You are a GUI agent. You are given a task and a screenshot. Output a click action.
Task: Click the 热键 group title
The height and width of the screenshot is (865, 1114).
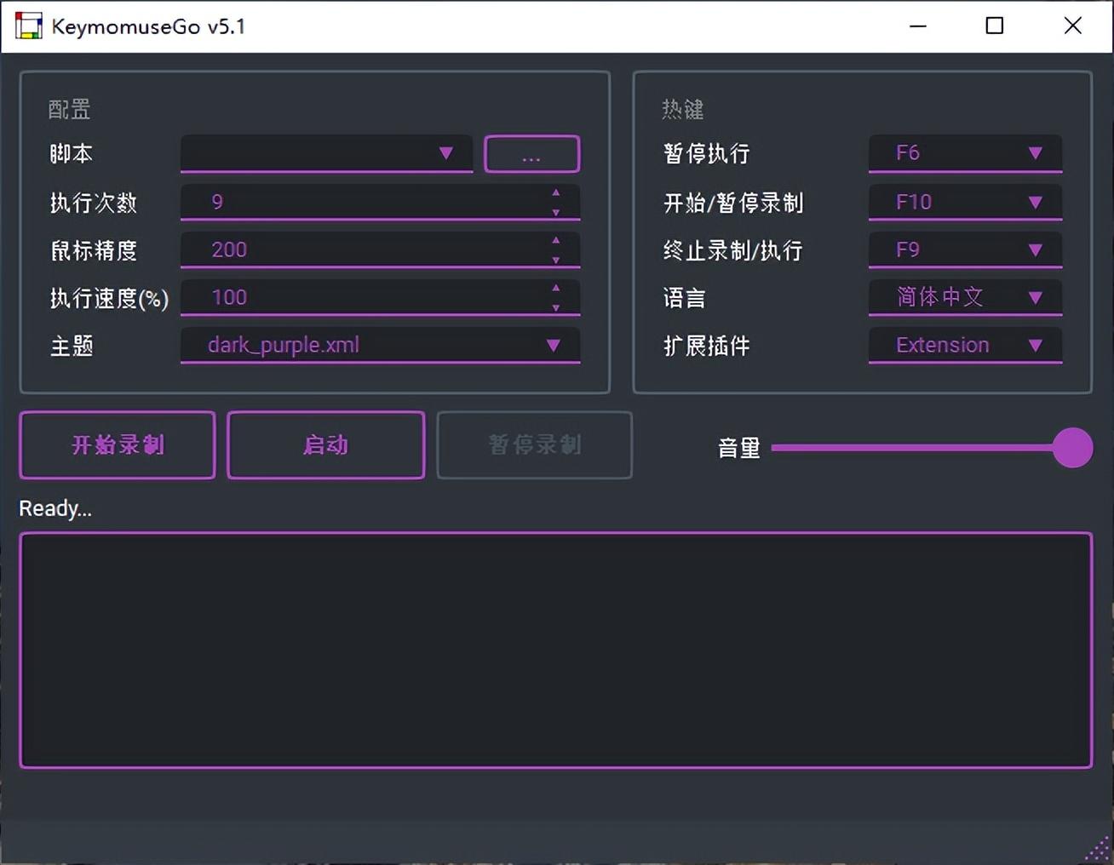[683, 109]
